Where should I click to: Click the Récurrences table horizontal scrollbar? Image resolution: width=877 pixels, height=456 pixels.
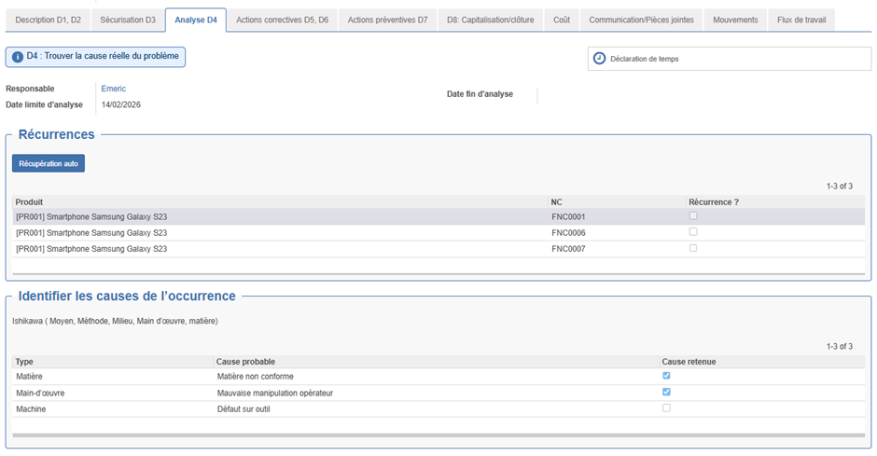coord(438,274)
